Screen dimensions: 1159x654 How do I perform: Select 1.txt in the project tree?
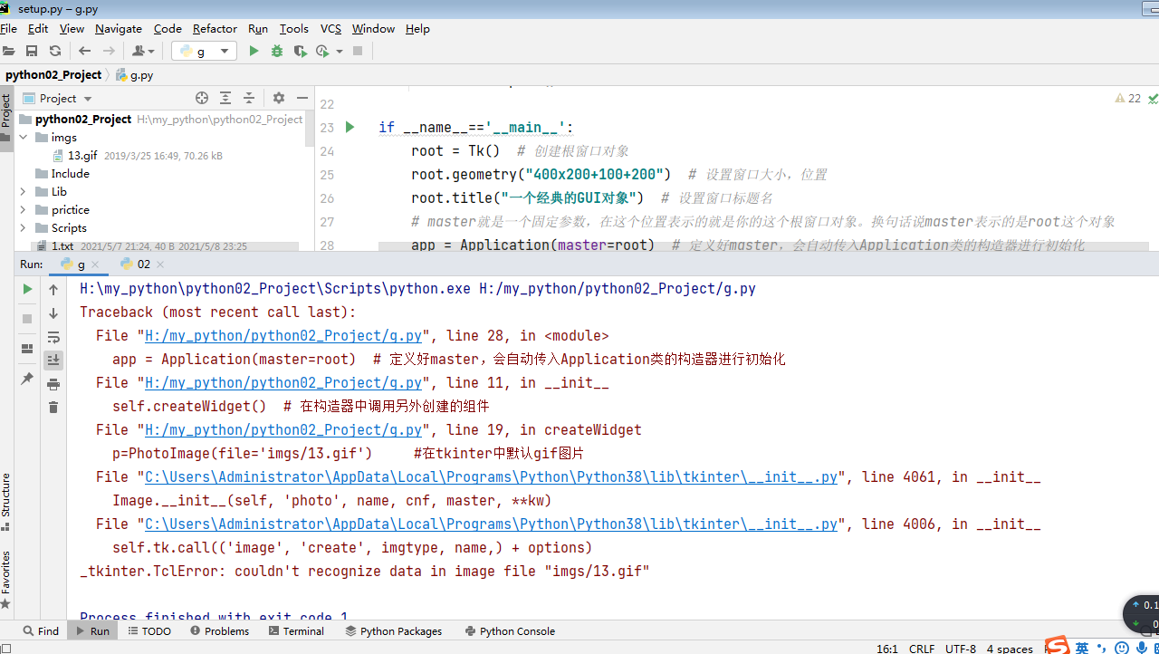pos(62,245)
